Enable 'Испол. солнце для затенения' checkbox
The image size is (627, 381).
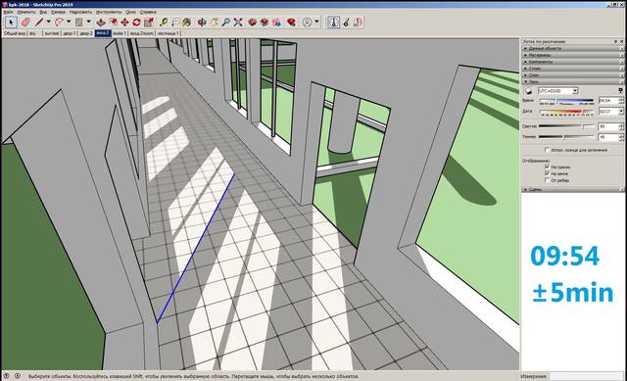tap(547, 150)
